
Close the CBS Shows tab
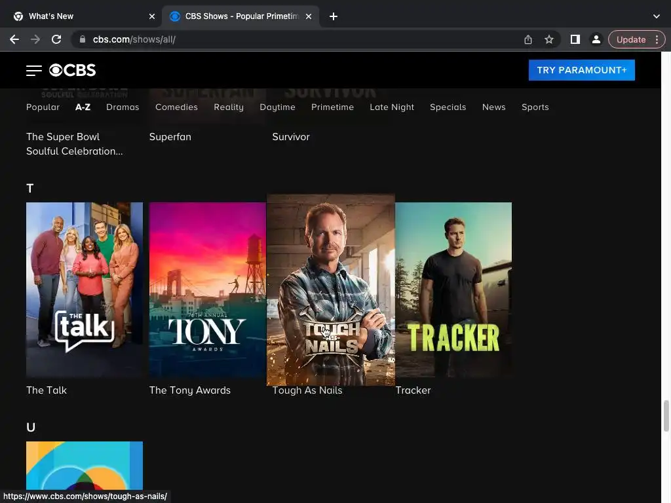[x=309, y=16]
